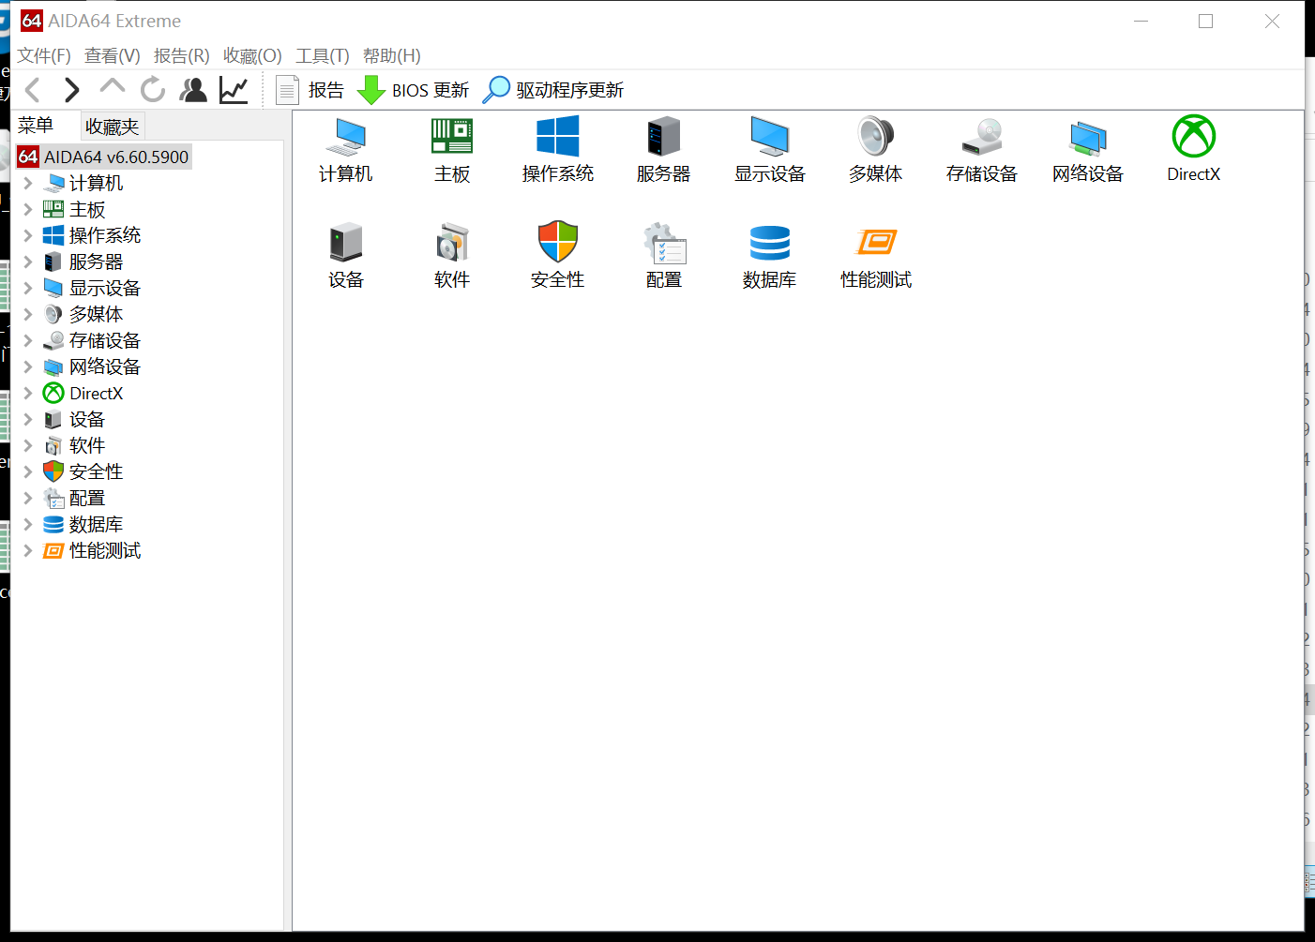This screenshot has height=942, width=1315.
Task: Switch to the 收藏夹 tab
Action: point(112,127)
